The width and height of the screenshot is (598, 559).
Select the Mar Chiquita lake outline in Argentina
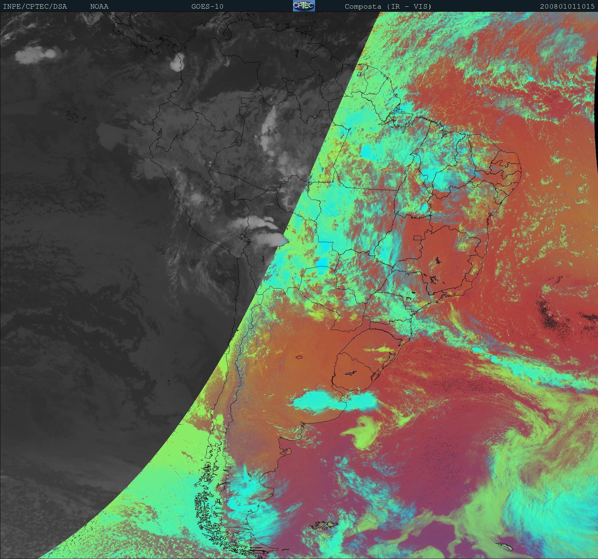pos(299,357)
